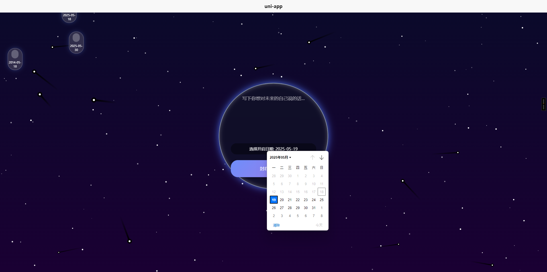The width and height of the screenshot is (547, 272).
Task: Open the 2014-05-18 time capsule
Action: [15, 59]
